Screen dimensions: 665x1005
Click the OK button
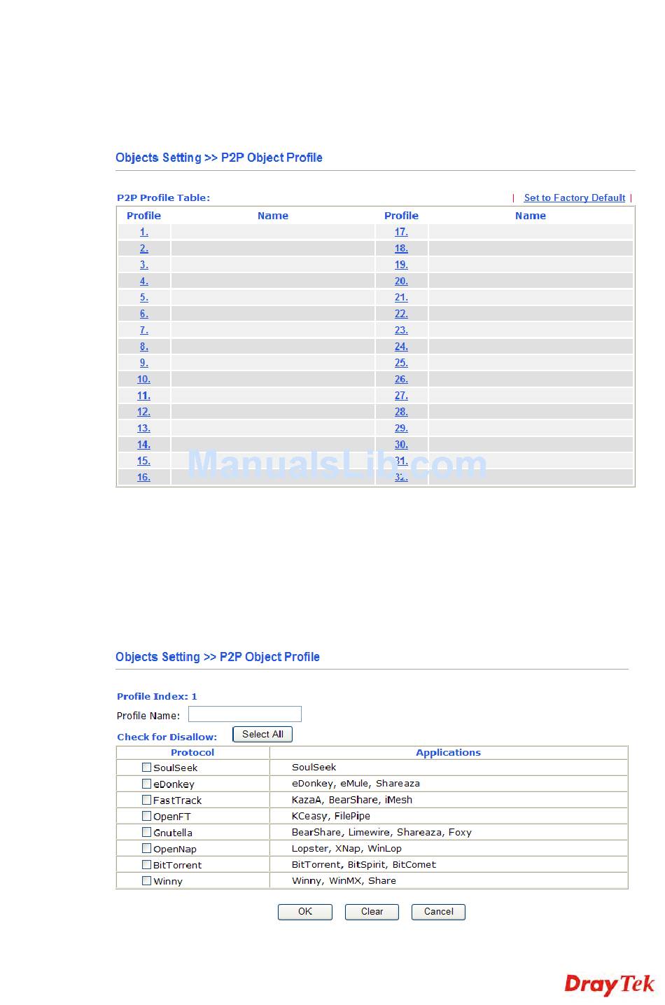tap(305, 911)
